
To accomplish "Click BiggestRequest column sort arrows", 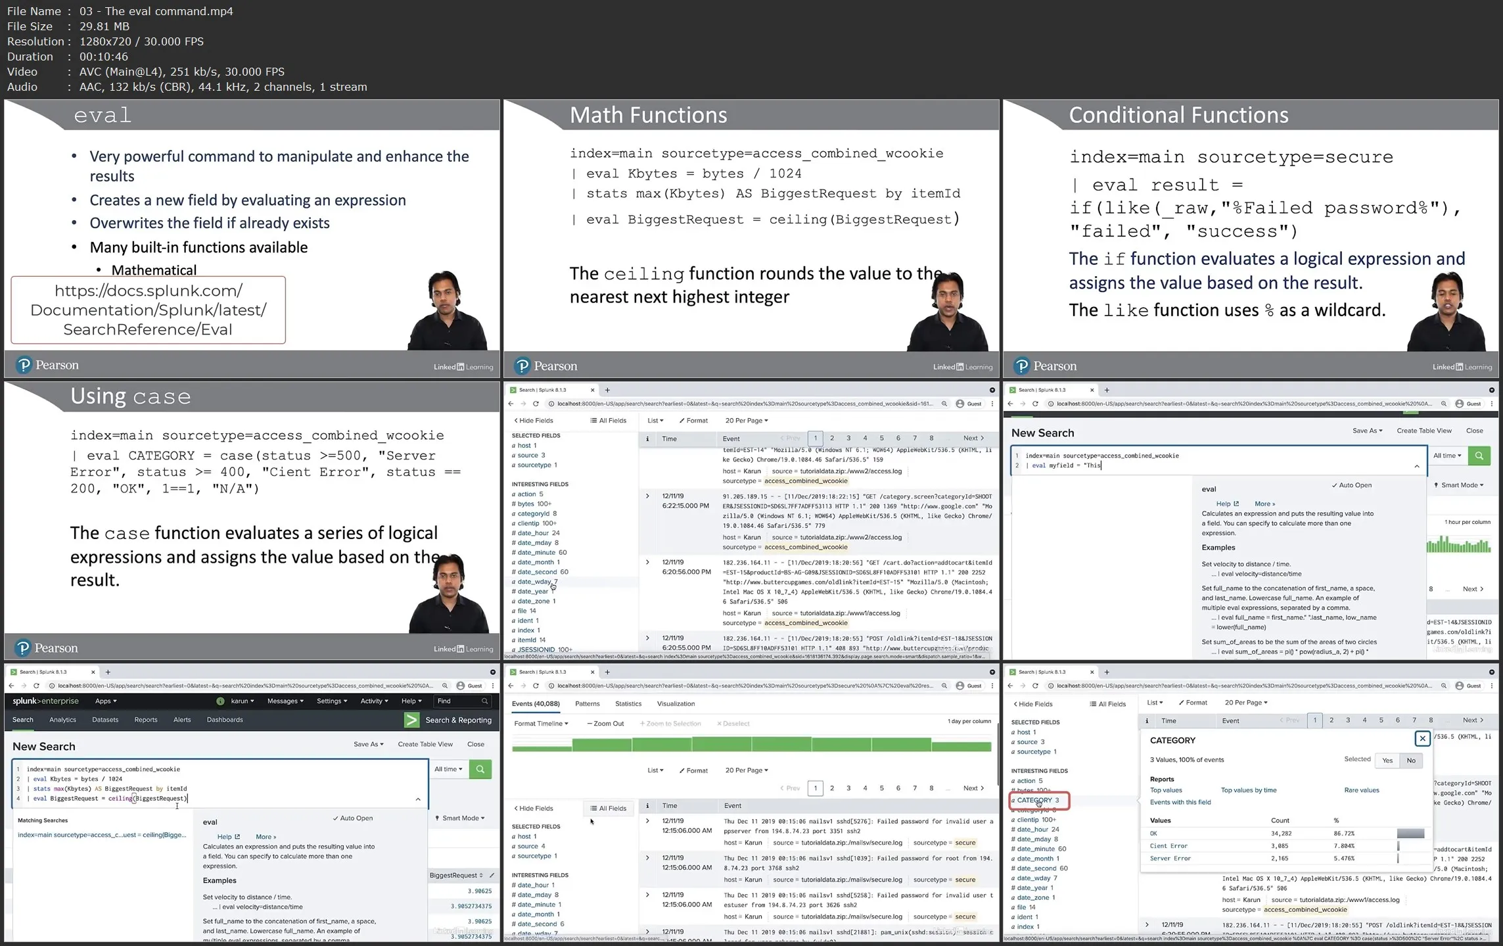I will tap(481, 875).
